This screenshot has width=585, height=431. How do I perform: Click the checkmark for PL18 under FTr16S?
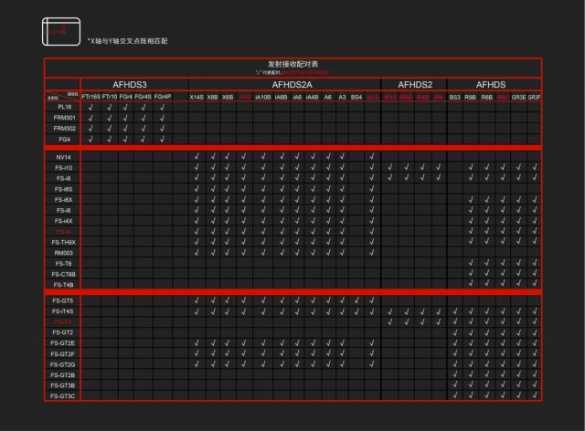(90, 107)
